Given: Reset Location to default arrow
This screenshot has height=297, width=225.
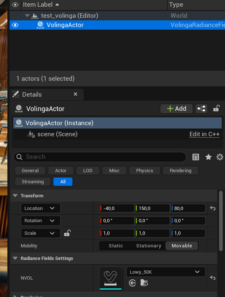Looking at the screenshot, I should coord(213,208).
